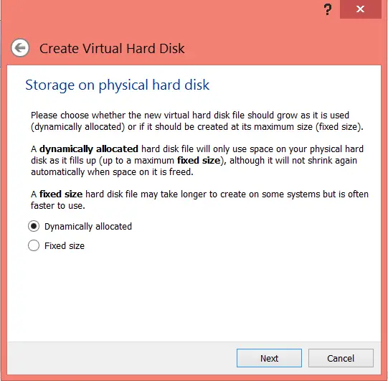
Task: Close the Create Virtual Hard Disk dialog
Action: coord(360,9)
